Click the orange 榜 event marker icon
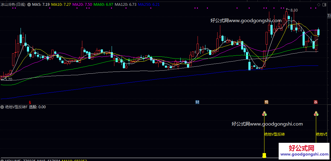This screenshot has height=161, width=331. pos(266,102)
